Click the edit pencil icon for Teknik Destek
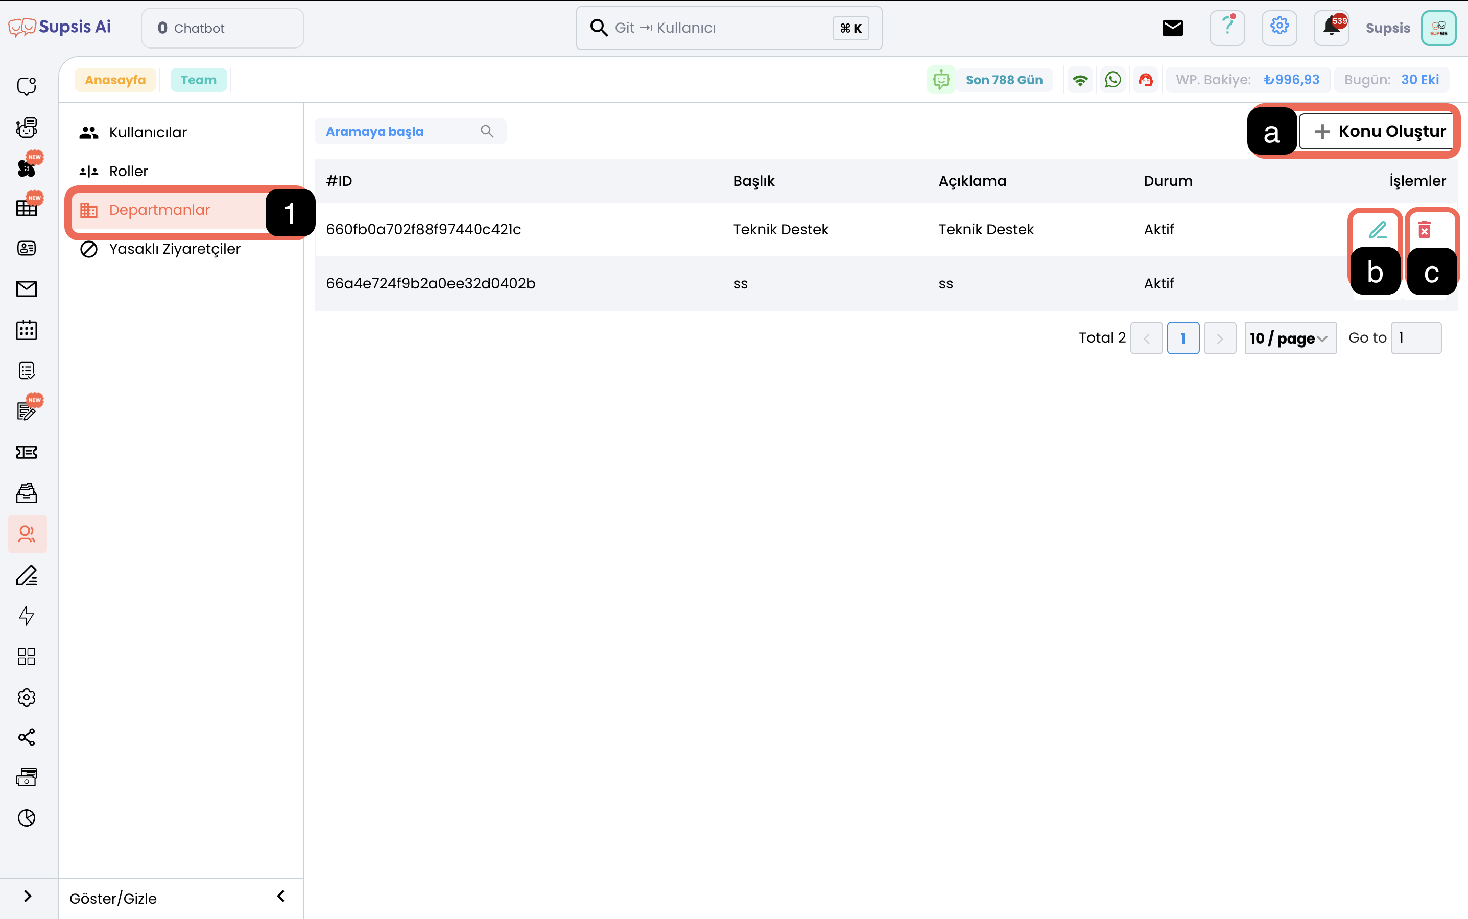 (1378, 230)
